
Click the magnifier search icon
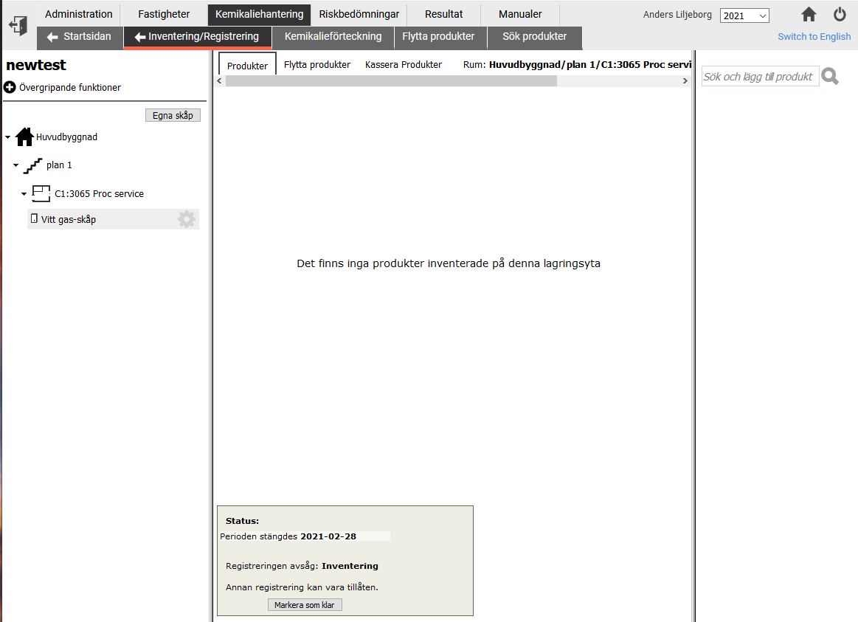(829, 77)
